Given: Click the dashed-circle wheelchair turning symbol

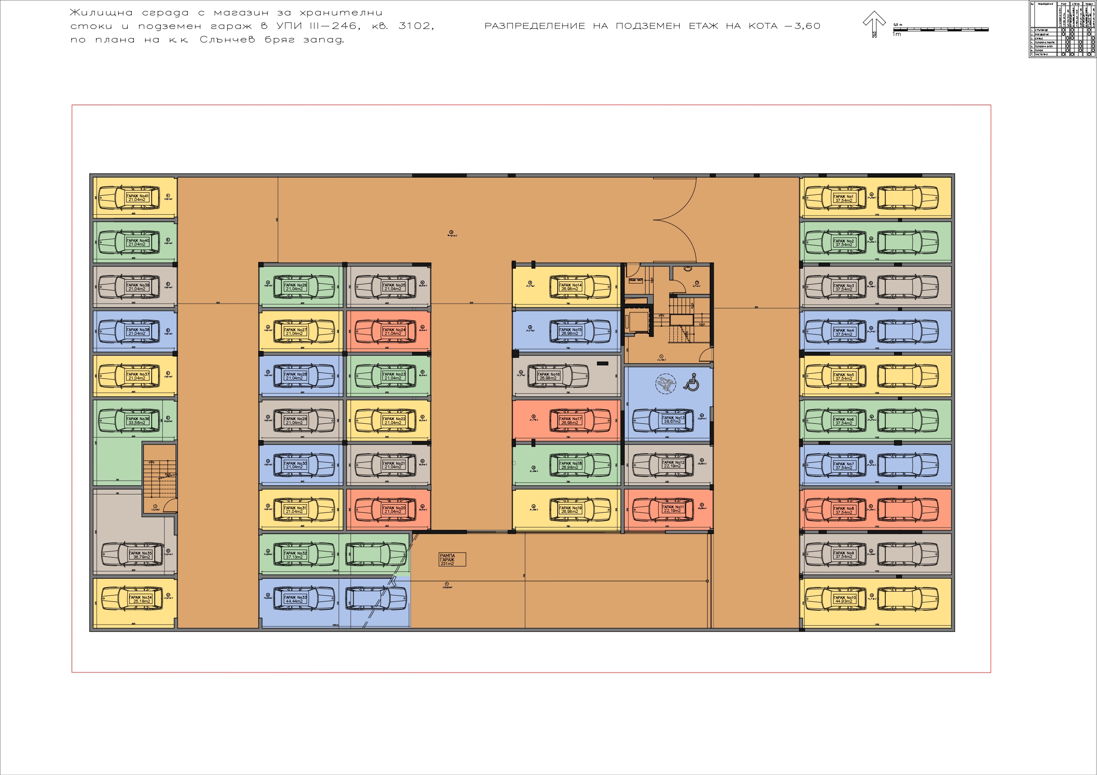Looking at the screenshot, I should [665, 384].
